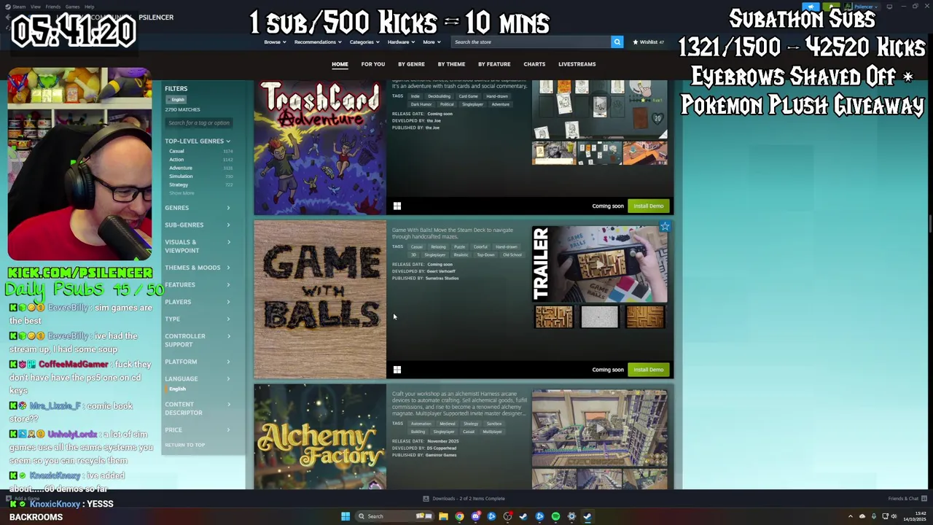Expand the LANGUAGE filter section

(x=198, y=378)
